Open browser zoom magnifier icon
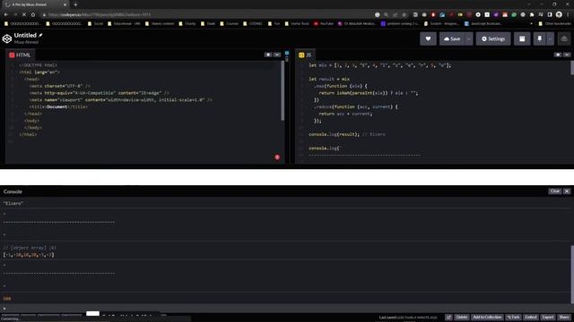The width and height of the screenshot is (574, 322). point(386,14)
